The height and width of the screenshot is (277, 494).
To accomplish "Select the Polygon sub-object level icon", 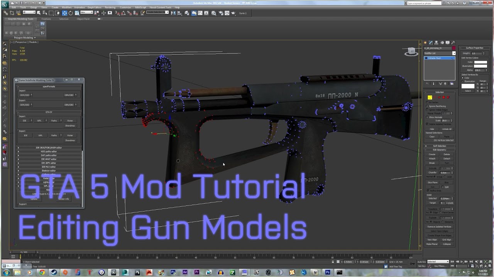I will (x=443, y=97).
